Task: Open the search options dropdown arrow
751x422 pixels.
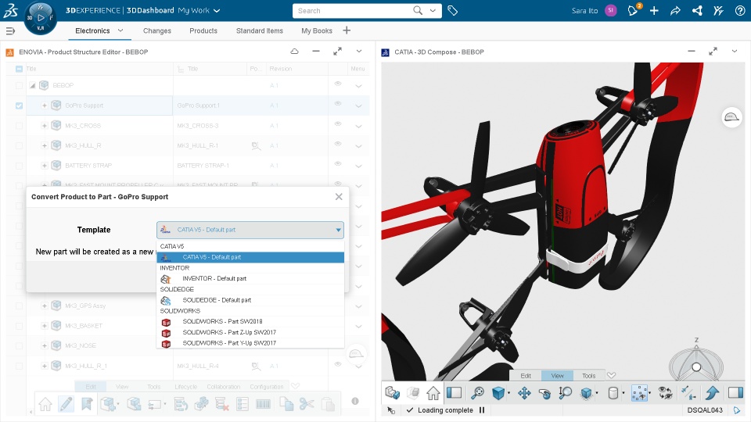Action: pos(433,10)
